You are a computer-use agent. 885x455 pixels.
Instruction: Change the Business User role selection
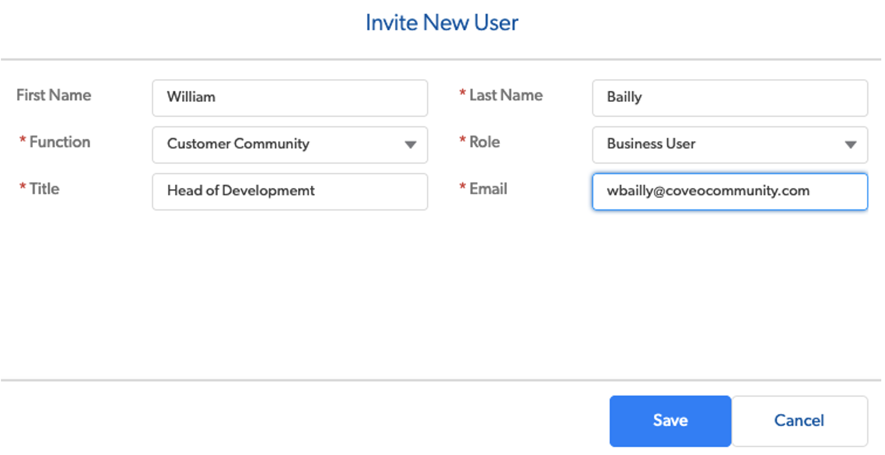[x=729, y=145]
